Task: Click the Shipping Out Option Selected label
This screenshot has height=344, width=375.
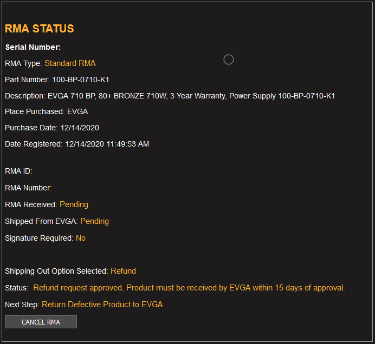Action: pos(57,271)
